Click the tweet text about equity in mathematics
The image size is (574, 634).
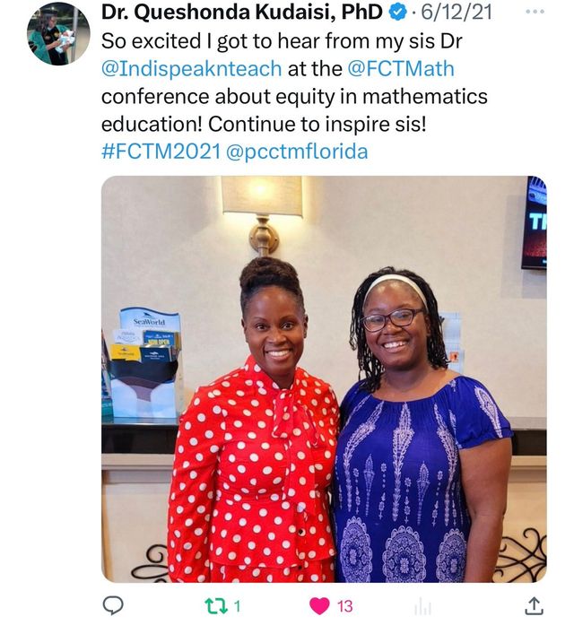pyautogui.click(x=294, y=96)
